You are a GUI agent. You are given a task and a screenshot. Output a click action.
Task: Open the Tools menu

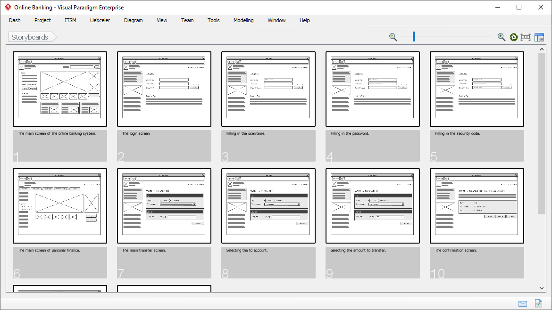[213, 20]
